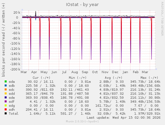Click the lime sdg legend color swatch

pyautogui.click(x=6, y=105)
